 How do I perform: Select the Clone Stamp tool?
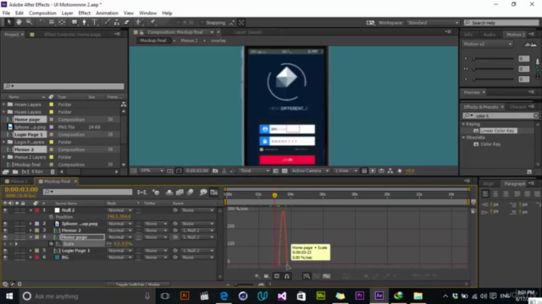click(x=117, y=23)
